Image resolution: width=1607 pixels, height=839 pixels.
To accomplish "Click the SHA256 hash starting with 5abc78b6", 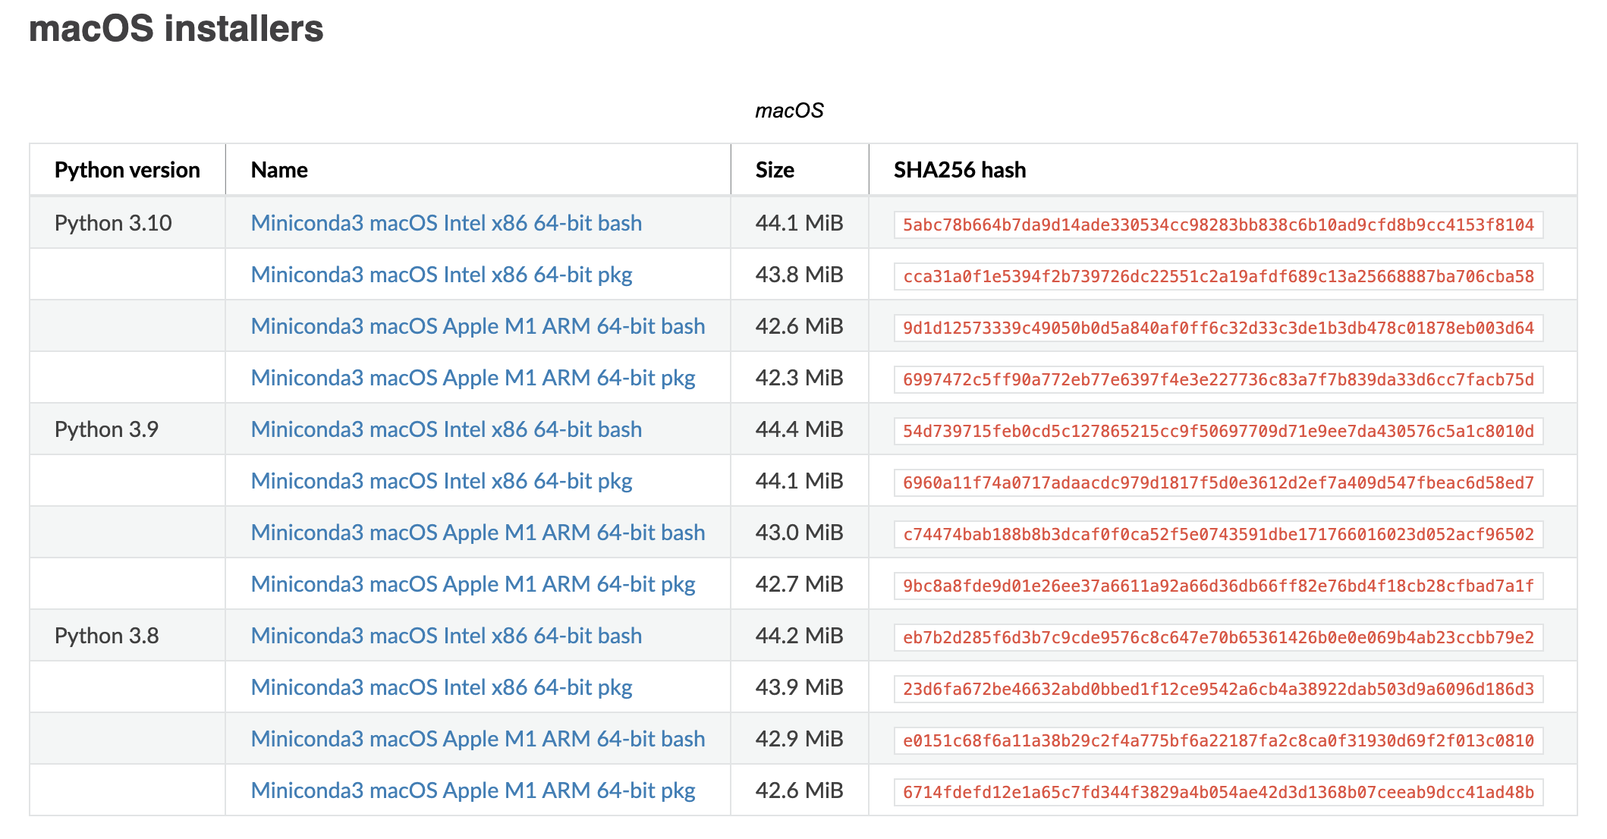I will click(1218, 225).
